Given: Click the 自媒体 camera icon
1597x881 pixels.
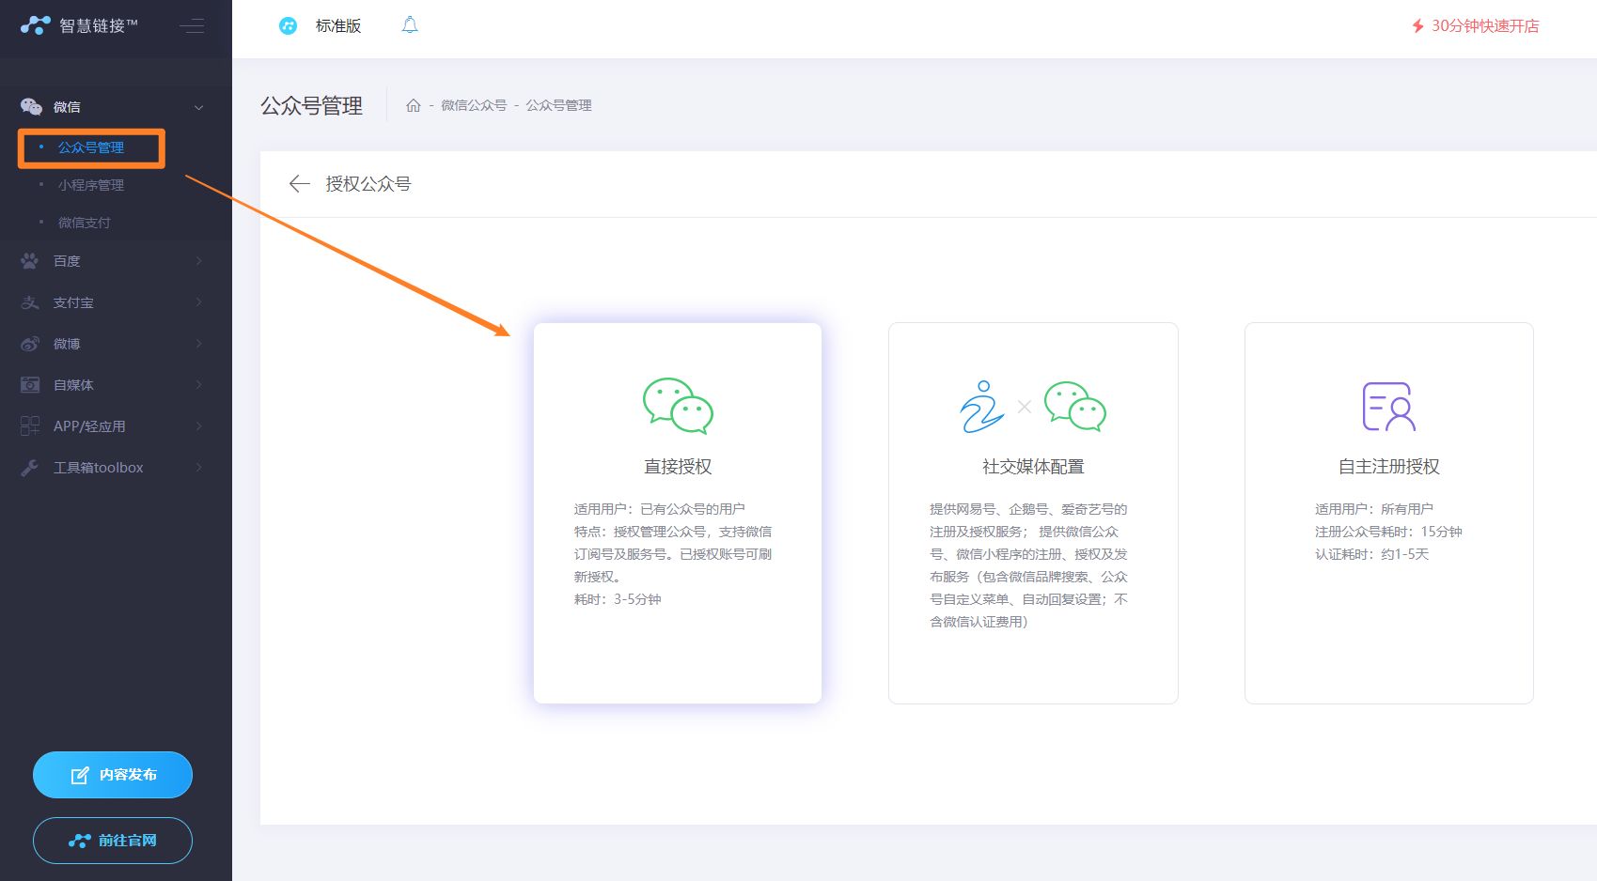Looking at the screenshot, I should pyautogui.click(x=30, y=385).
